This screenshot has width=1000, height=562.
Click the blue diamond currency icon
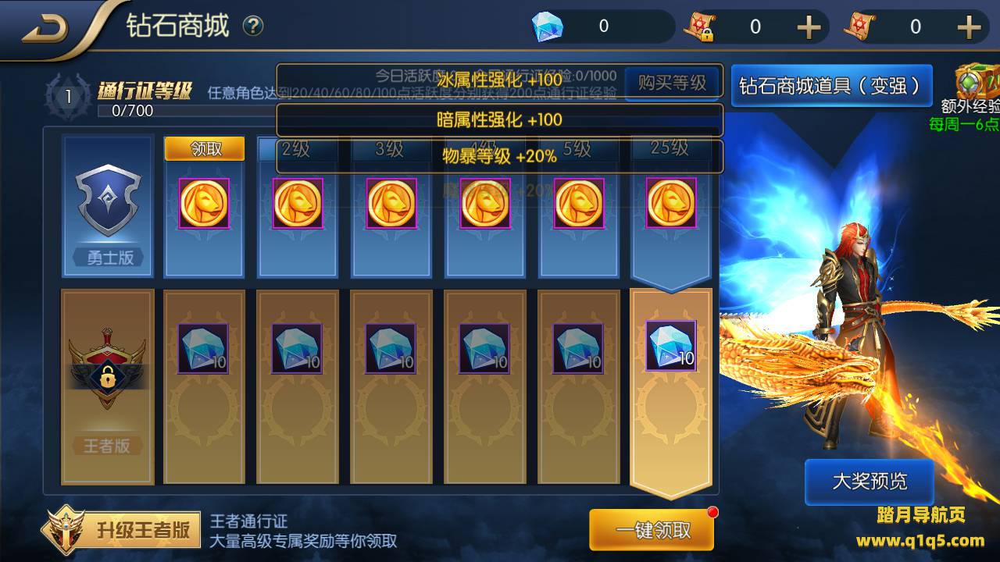547,27
